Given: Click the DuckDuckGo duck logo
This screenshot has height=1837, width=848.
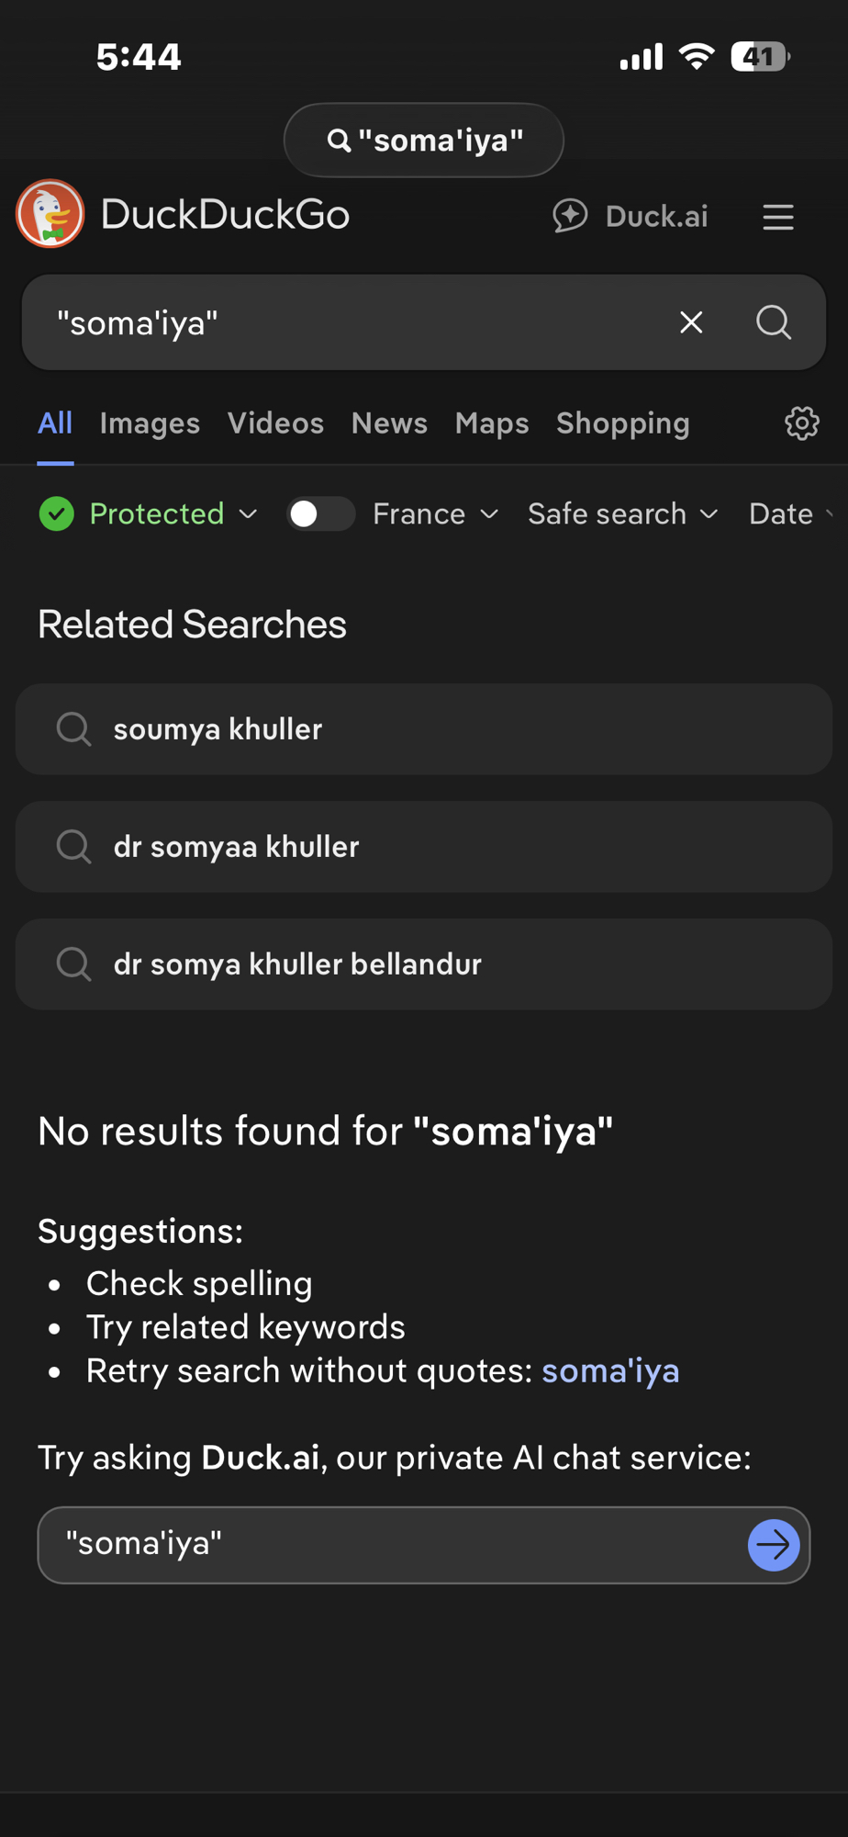Looking at the screenshot, I should (50, 214).
